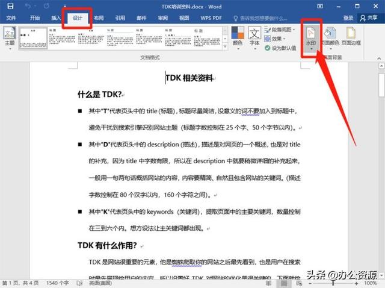Click the proofing check icon in status bar
Image resolution: width=385 pixels, height=288 pixels.
point(79,283)
